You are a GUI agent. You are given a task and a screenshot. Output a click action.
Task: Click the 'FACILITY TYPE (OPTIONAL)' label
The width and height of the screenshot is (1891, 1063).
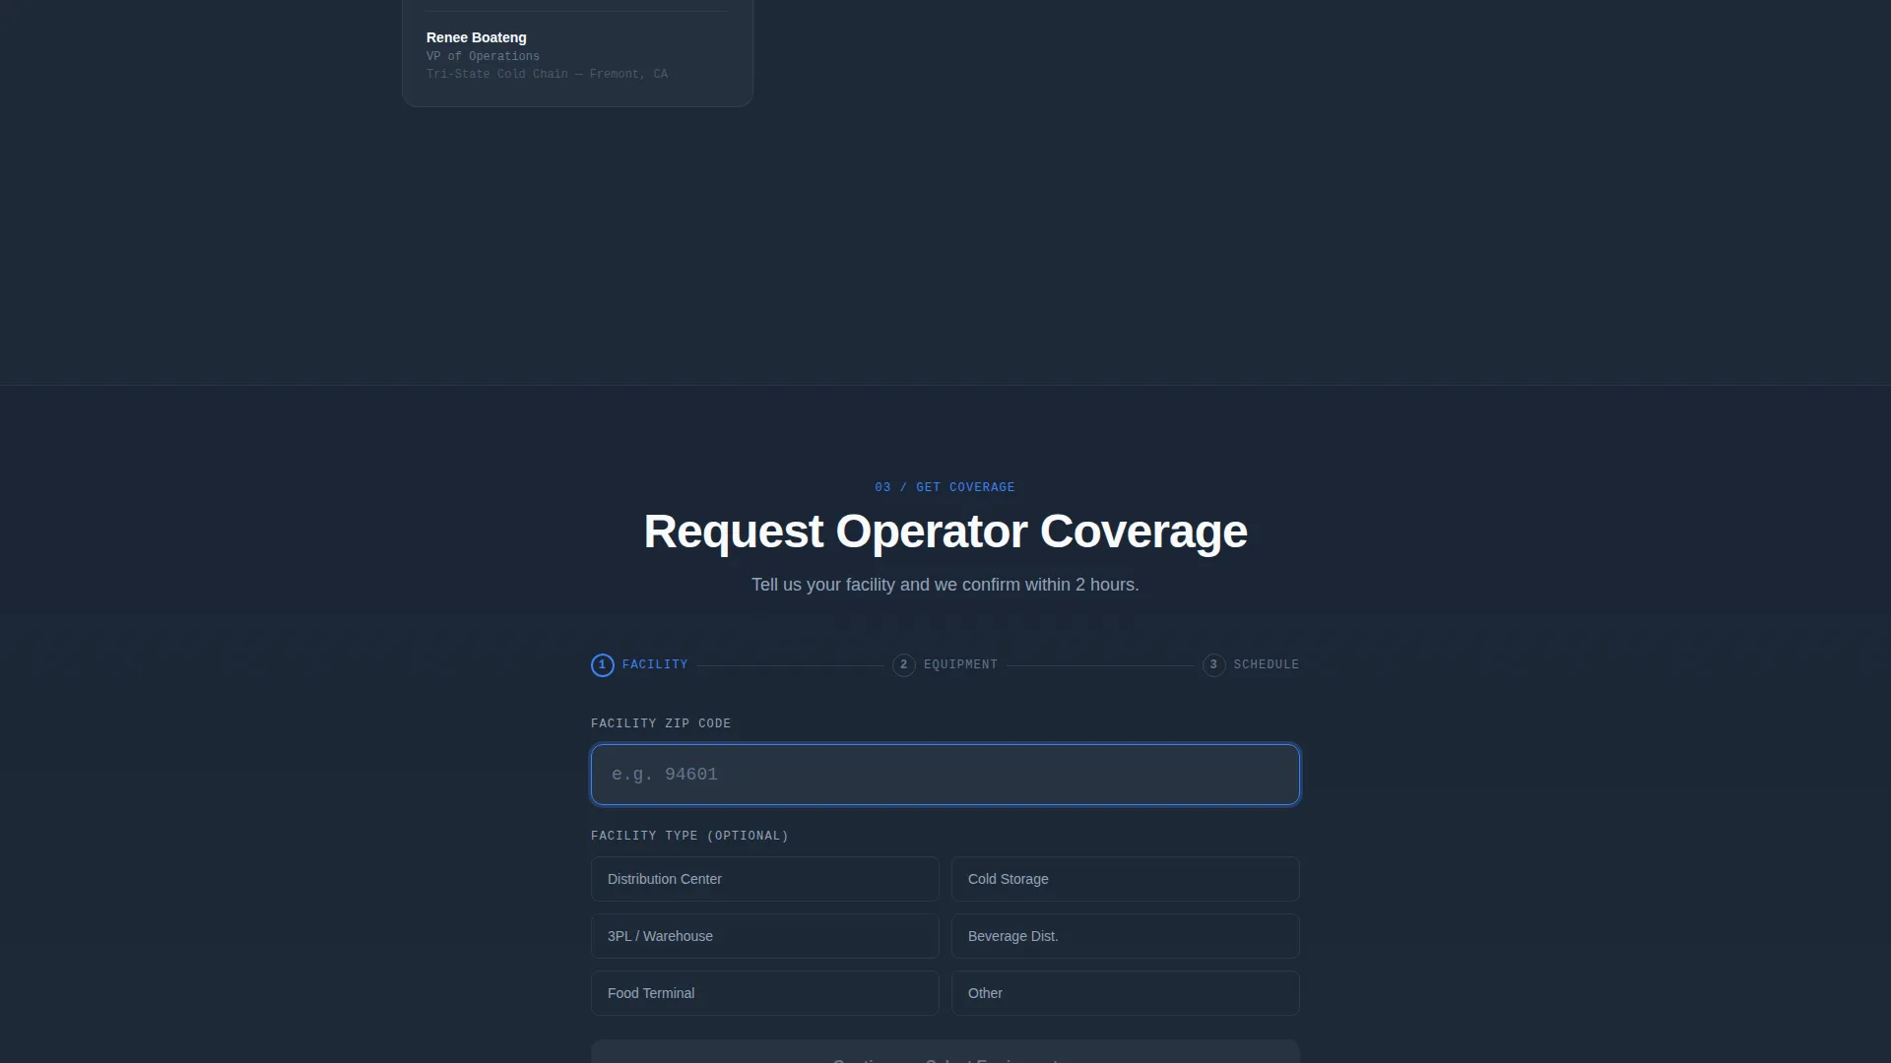689,836
